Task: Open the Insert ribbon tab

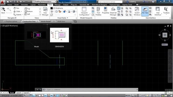Action: point(16,5)
